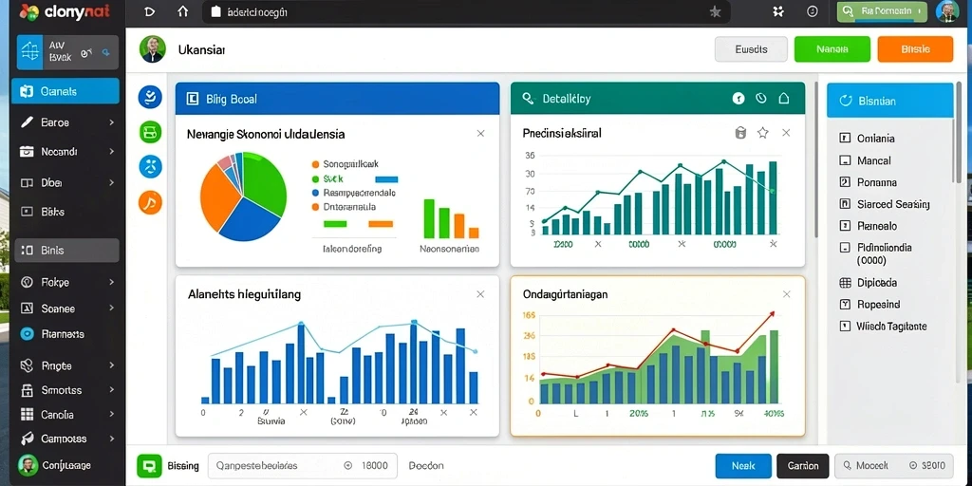This screenshot has height=486, width=972.
Task: Click the bell icon in Detalkloy header
Action: [783, 98]
